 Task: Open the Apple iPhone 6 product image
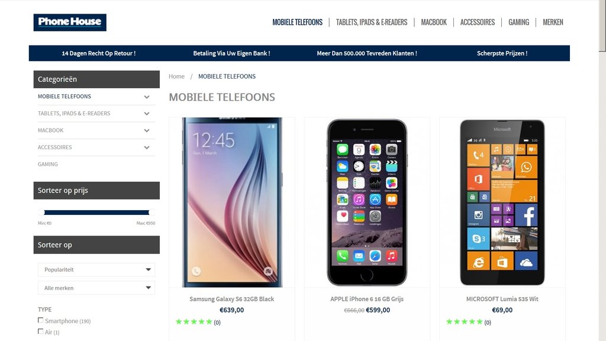(367, 202)
